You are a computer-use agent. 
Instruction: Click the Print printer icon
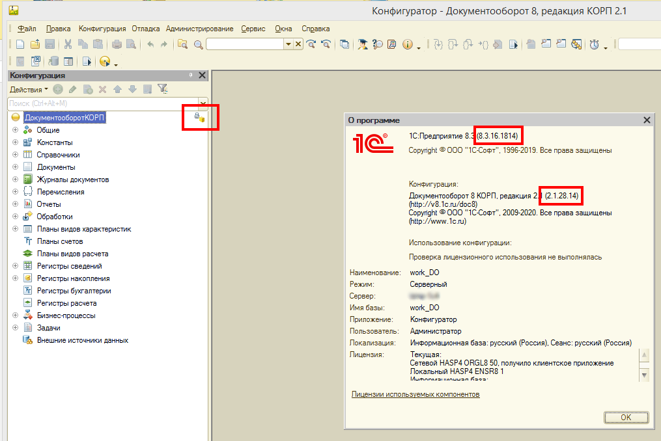117,44
